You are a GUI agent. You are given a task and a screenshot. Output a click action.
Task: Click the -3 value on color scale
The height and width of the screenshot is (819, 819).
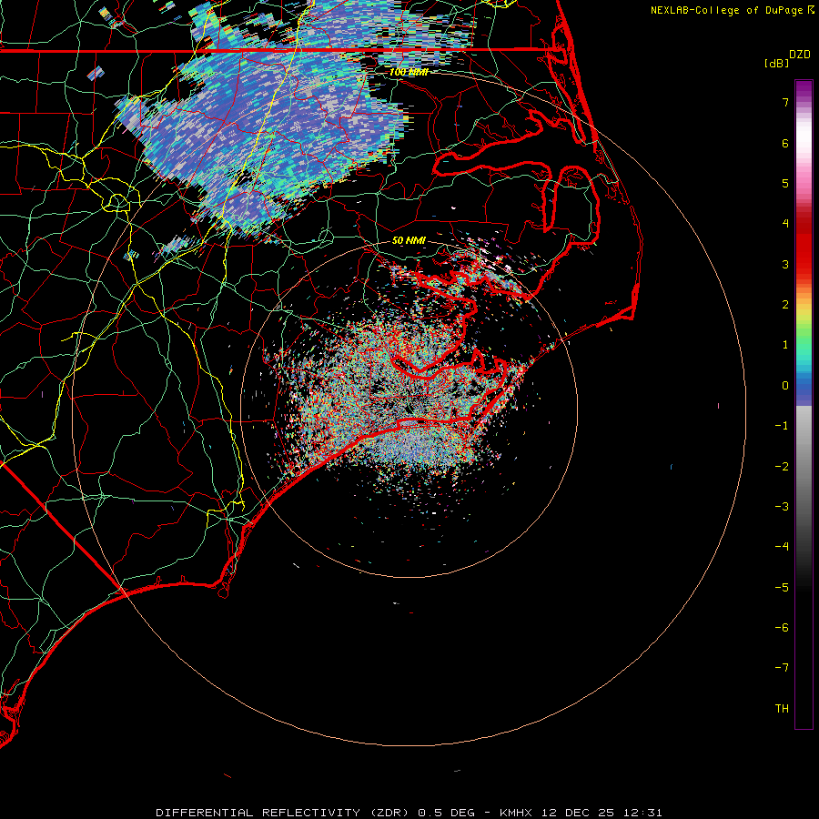tap(782, 507)
